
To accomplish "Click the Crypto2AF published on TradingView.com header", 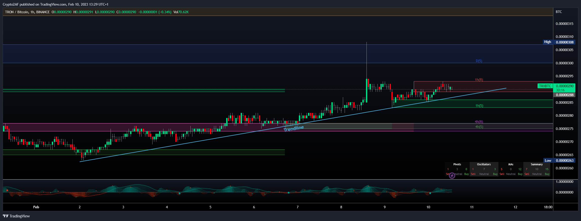I will [55, 4].
